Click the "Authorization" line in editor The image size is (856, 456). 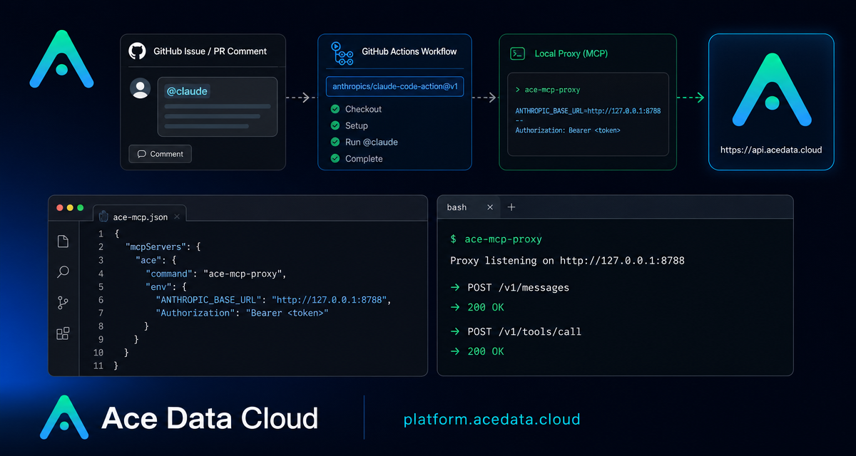pyautogui.click(x=242, y=313)
